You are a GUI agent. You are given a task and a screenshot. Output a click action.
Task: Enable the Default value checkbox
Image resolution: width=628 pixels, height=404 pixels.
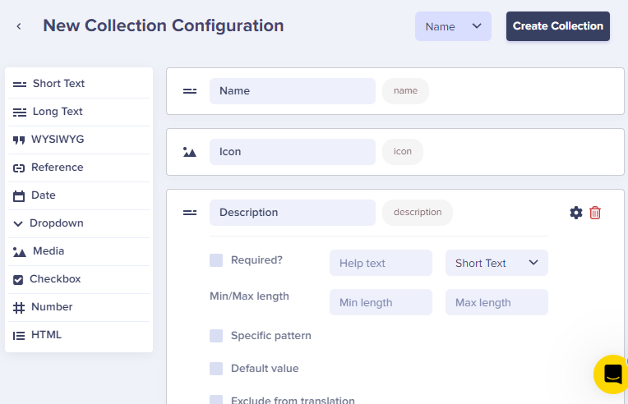tap(216, 369)
